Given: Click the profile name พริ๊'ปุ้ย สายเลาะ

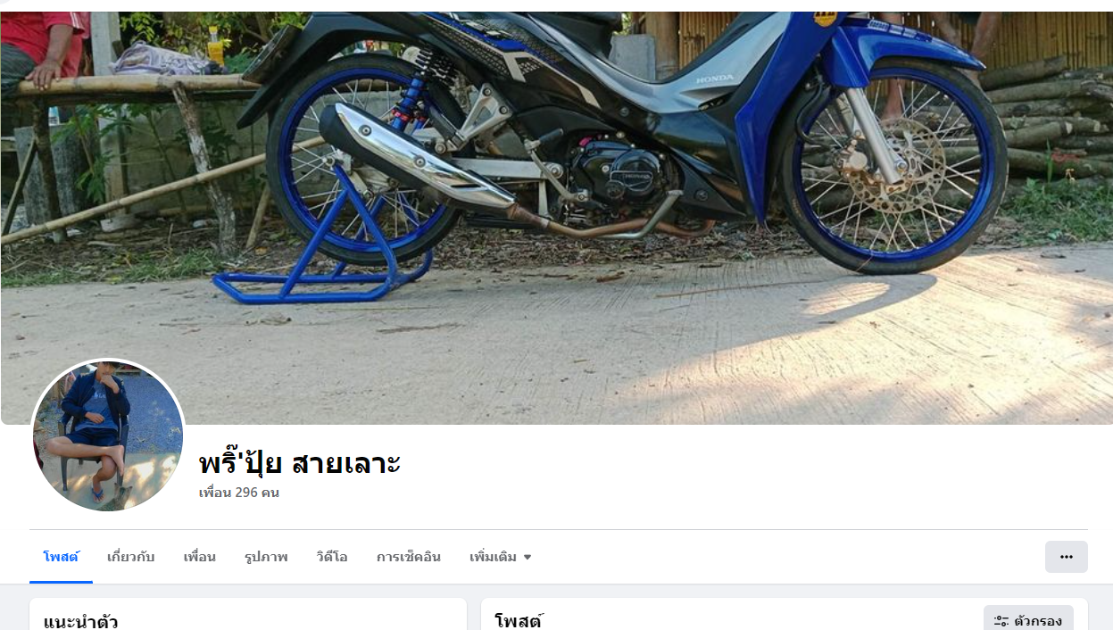Looking at the screenshot, I should point(300,463).
